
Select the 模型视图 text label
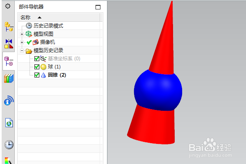coord(43,34)
